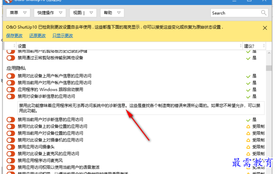Toggle 禁用应用访问摄像头 switch

11,147
